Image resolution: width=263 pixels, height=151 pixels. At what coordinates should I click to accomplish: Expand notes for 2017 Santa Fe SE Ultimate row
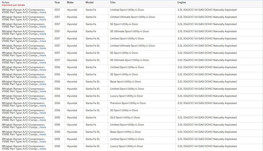[x=43, y=34]
